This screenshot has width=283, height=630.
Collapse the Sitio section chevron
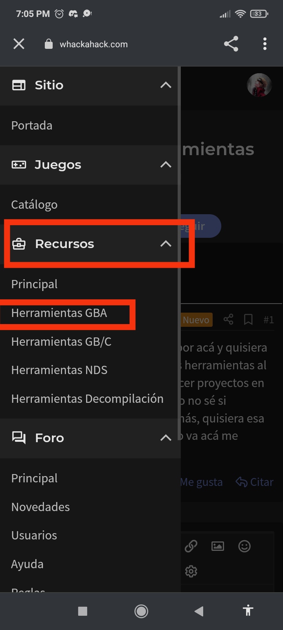(x=166, y=85)
